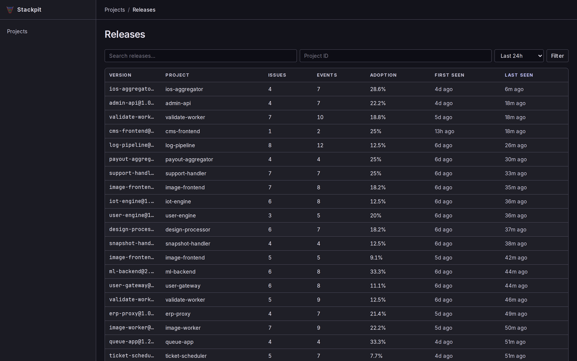
Task: Sort by the Last Seen column header
Action: (x=519, y=75)
